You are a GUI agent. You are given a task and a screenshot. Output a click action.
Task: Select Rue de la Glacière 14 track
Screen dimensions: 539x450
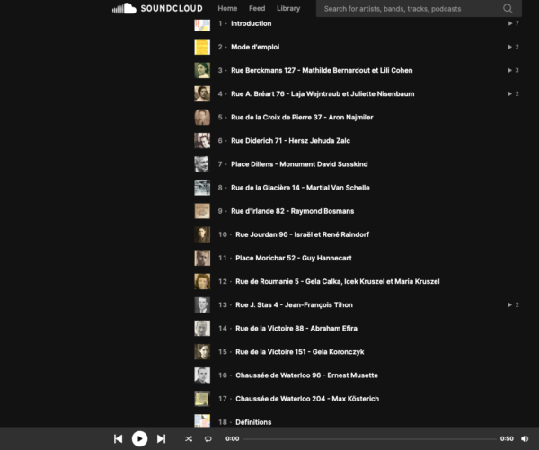click(300, 188)
